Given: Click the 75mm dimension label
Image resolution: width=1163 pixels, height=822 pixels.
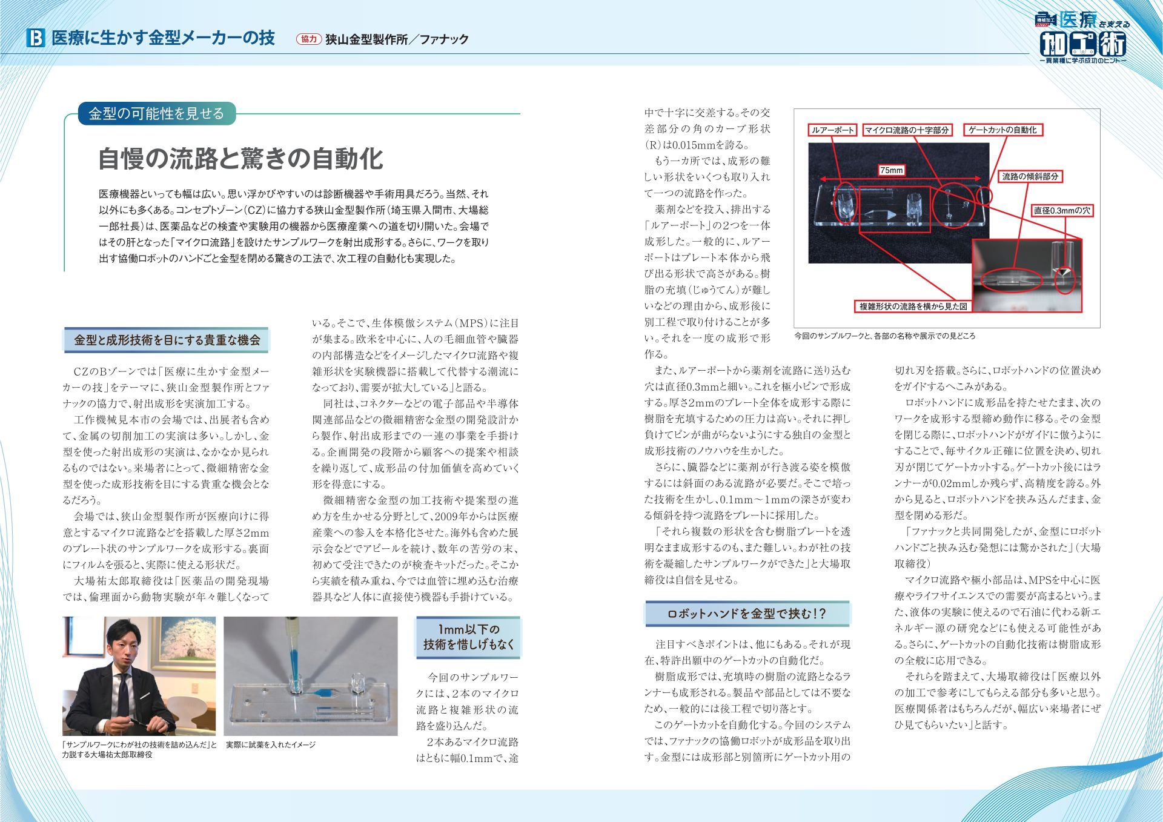Looking at the screenshot, I should coord(891,171).
